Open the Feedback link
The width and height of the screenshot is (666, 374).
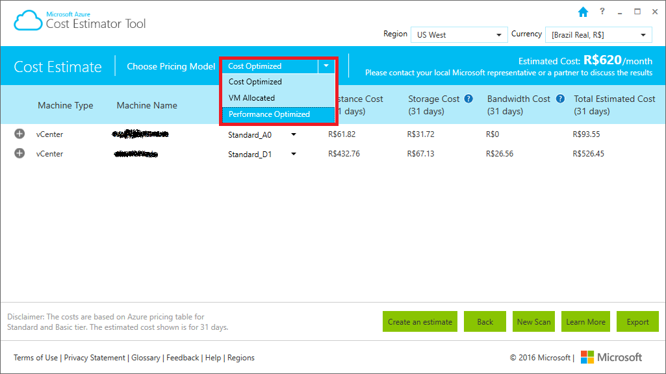click(x=183, y=358)
